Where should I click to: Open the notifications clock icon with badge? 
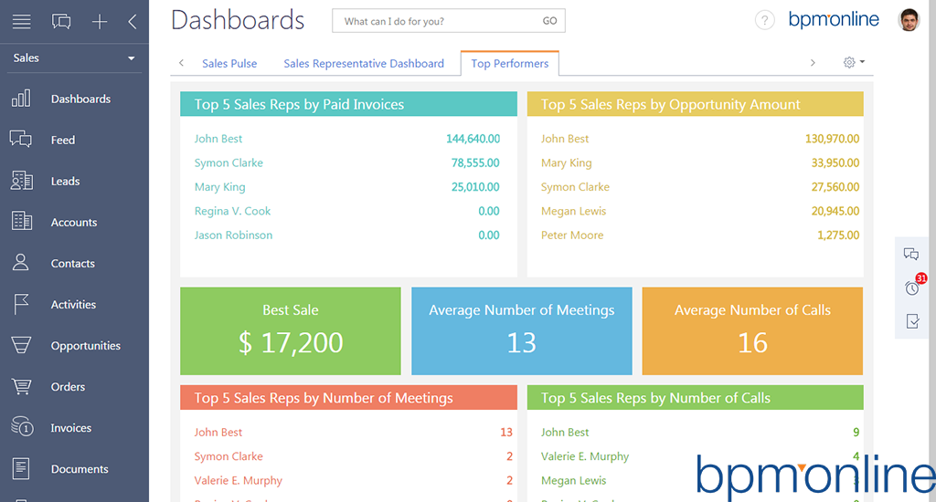[x=912, y=288]
